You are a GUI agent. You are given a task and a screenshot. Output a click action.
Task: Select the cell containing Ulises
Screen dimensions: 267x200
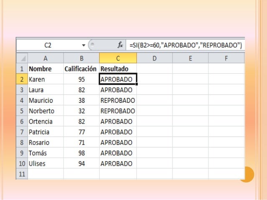(46, 164)
